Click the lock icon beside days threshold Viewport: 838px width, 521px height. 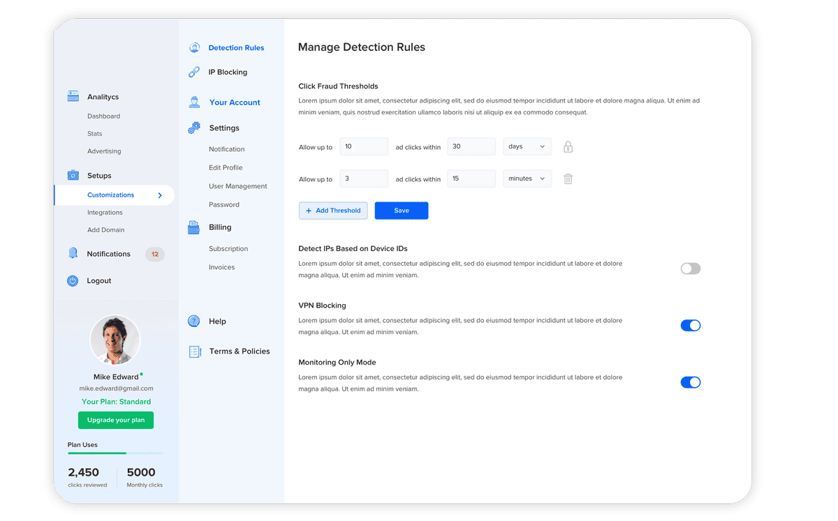click(568, 147)
